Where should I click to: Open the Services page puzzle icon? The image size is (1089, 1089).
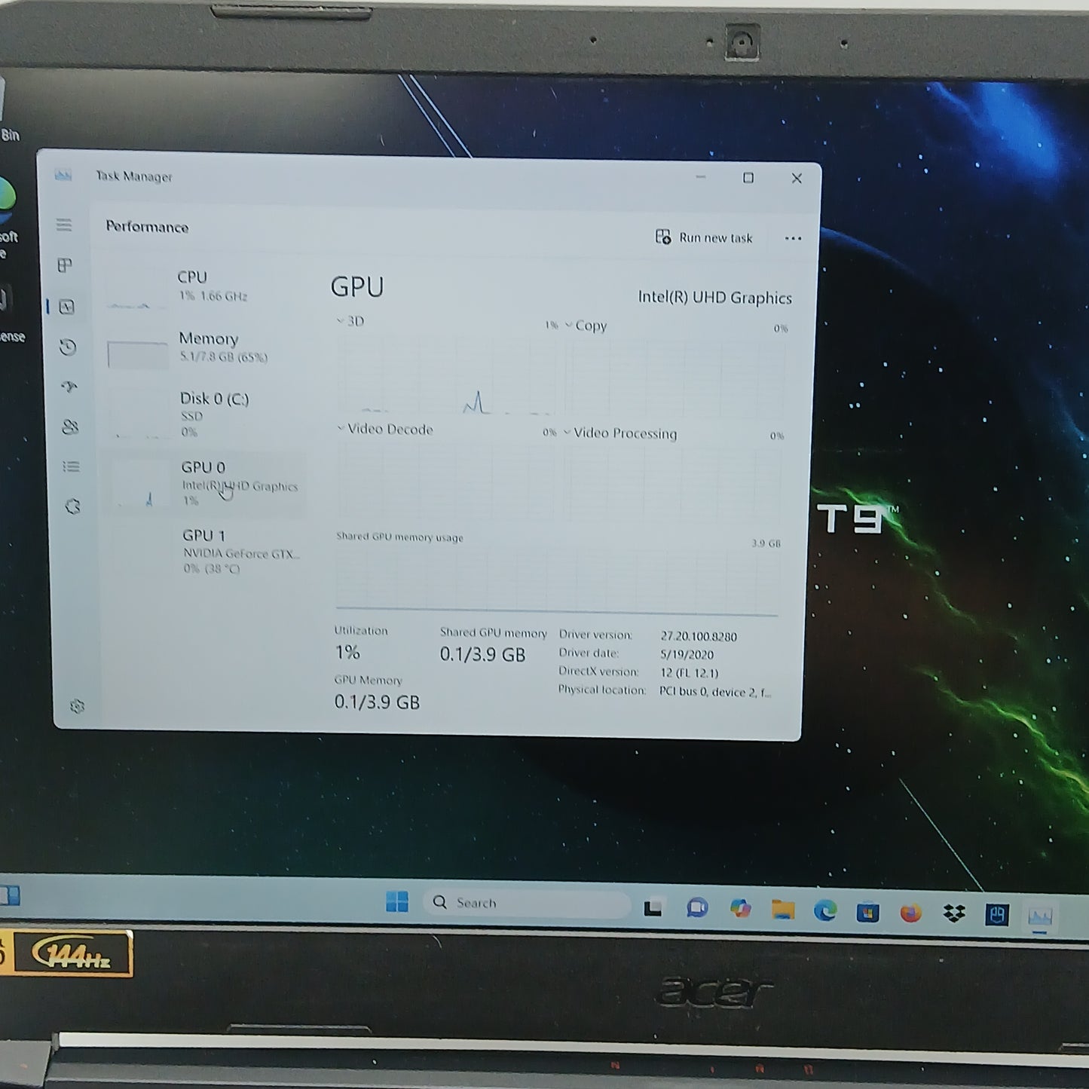point(72,506)
